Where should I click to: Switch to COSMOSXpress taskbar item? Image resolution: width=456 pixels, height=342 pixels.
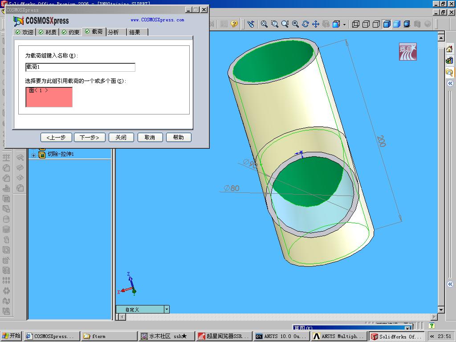coord(52,336)
